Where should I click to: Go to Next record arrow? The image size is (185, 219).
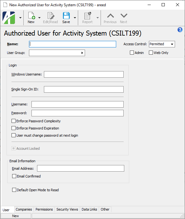(x=124, y=16)
